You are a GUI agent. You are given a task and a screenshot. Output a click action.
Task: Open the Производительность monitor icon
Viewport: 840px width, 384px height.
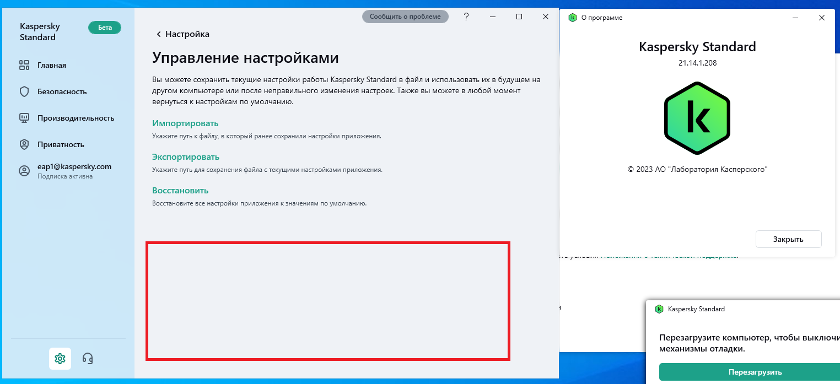(24, 118)
